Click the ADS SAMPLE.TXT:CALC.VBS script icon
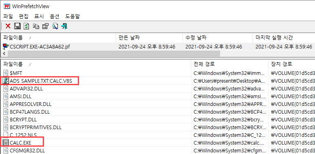Image resolution: width=315 pixels, height=154 pixels. (x=6, y=81)
